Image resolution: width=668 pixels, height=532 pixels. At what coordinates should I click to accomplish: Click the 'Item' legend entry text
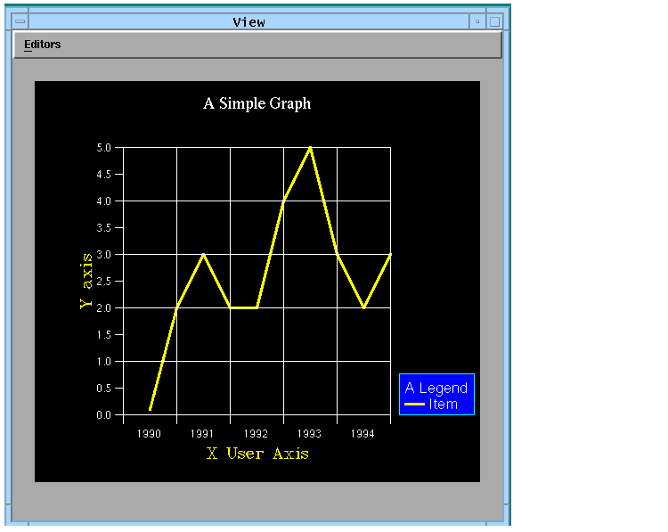tap(443, 405)
